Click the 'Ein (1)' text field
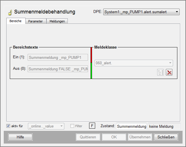The image size is (186, 147). pyautogui.click(x=58, y=57)
